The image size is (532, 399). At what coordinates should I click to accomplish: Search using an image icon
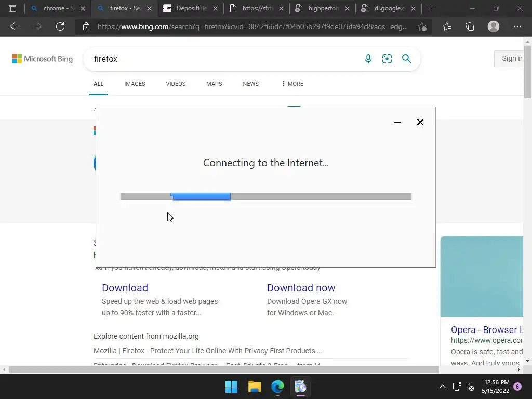click(x=387, y=59)
